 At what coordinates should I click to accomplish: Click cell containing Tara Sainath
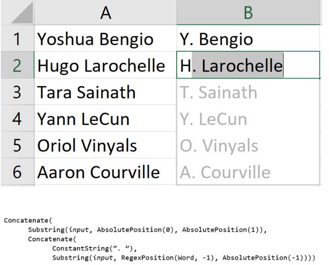coord(106,91)
